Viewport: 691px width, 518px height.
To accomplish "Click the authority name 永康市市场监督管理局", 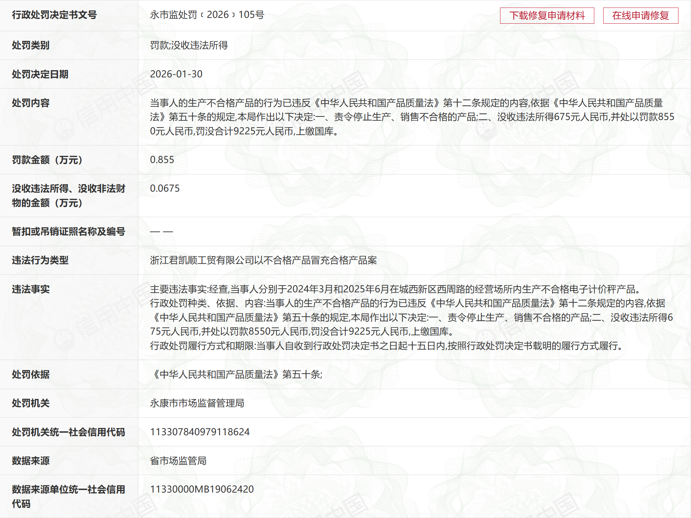I will [x=197, y=403].
